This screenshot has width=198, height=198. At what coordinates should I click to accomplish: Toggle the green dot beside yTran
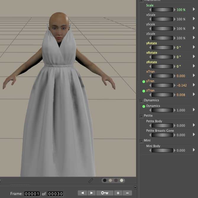[144, 81]
